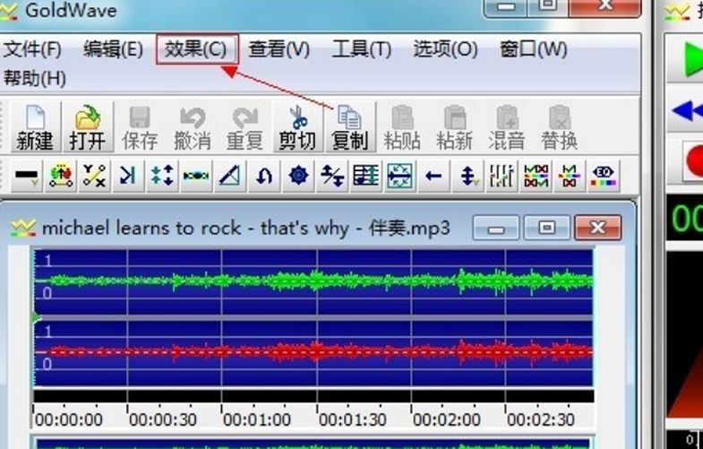Image resolution: width=703 pixels, height=449 pixels.
Task: Click the double-row colorful MXM filter icon
Action: pos(536,176)
